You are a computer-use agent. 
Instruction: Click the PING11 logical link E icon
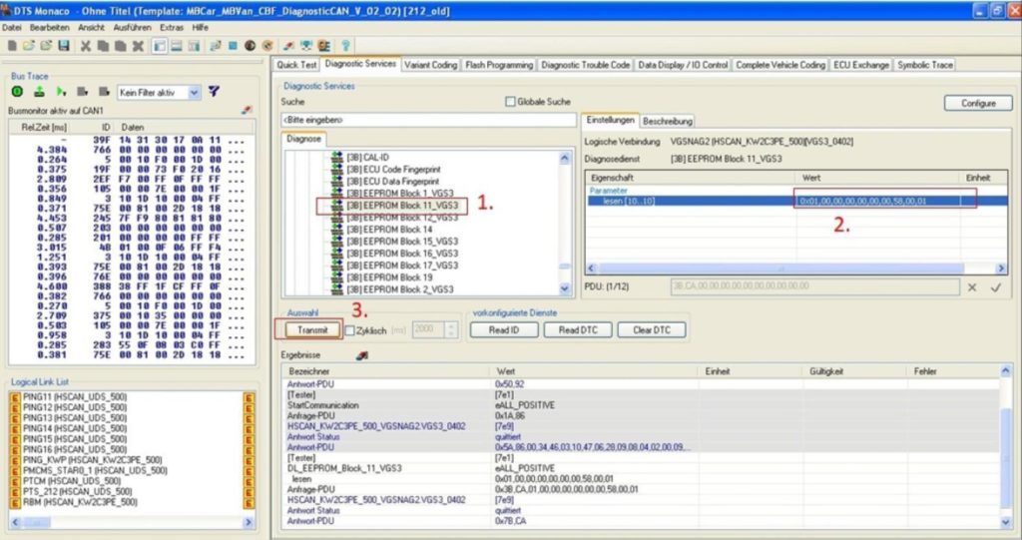click(14, 397)
